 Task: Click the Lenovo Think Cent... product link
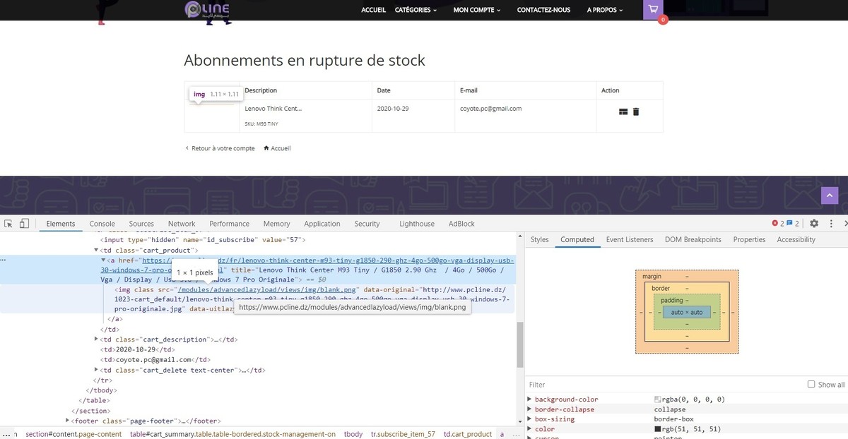[273, 109]
